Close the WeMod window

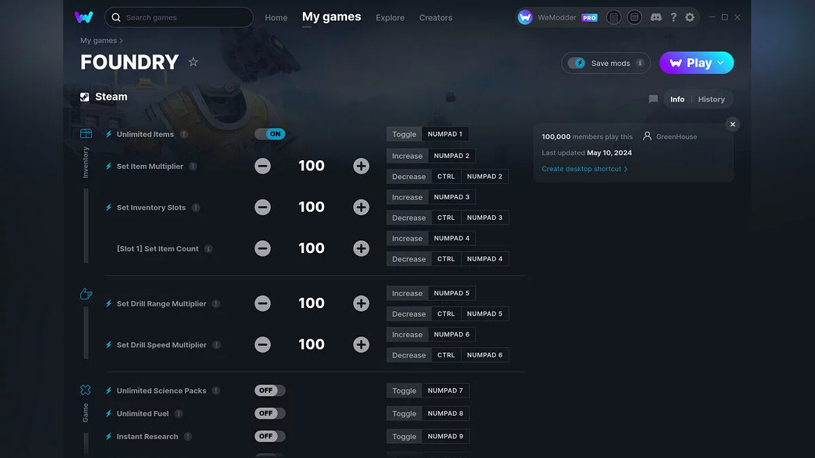[738, 18]
